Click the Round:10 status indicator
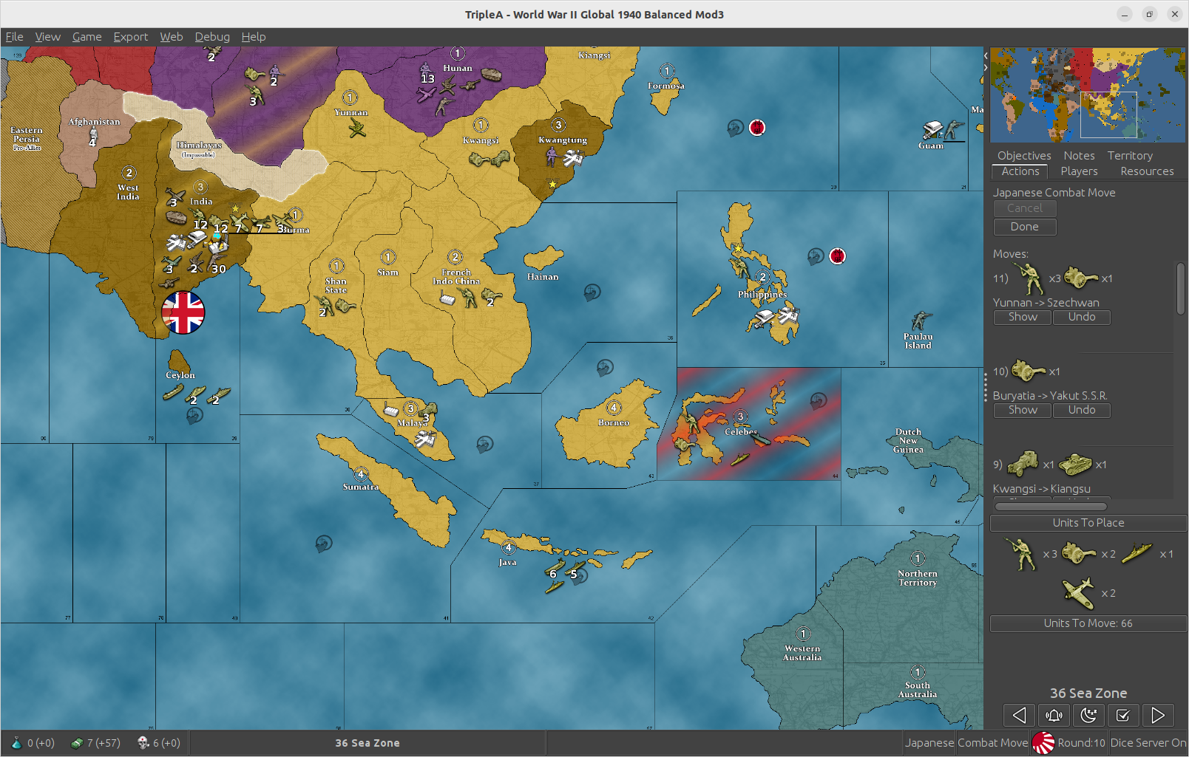 [1081, 743]
